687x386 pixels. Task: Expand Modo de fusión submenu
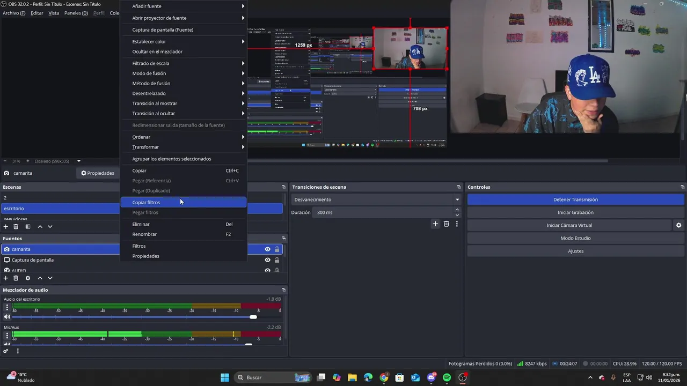pyautogui.click(x=183, y=73)
